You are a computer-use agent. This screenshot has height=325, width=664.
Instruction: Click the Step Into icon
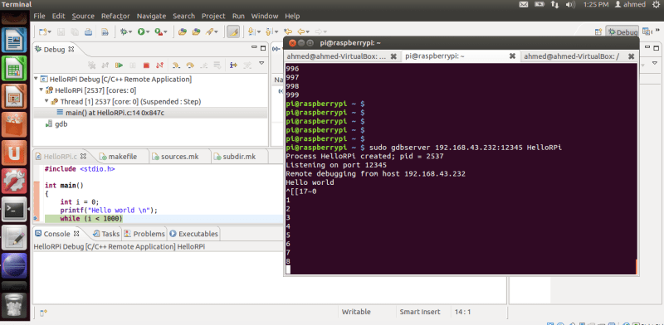pyautogui.click(x=177, y=65)
